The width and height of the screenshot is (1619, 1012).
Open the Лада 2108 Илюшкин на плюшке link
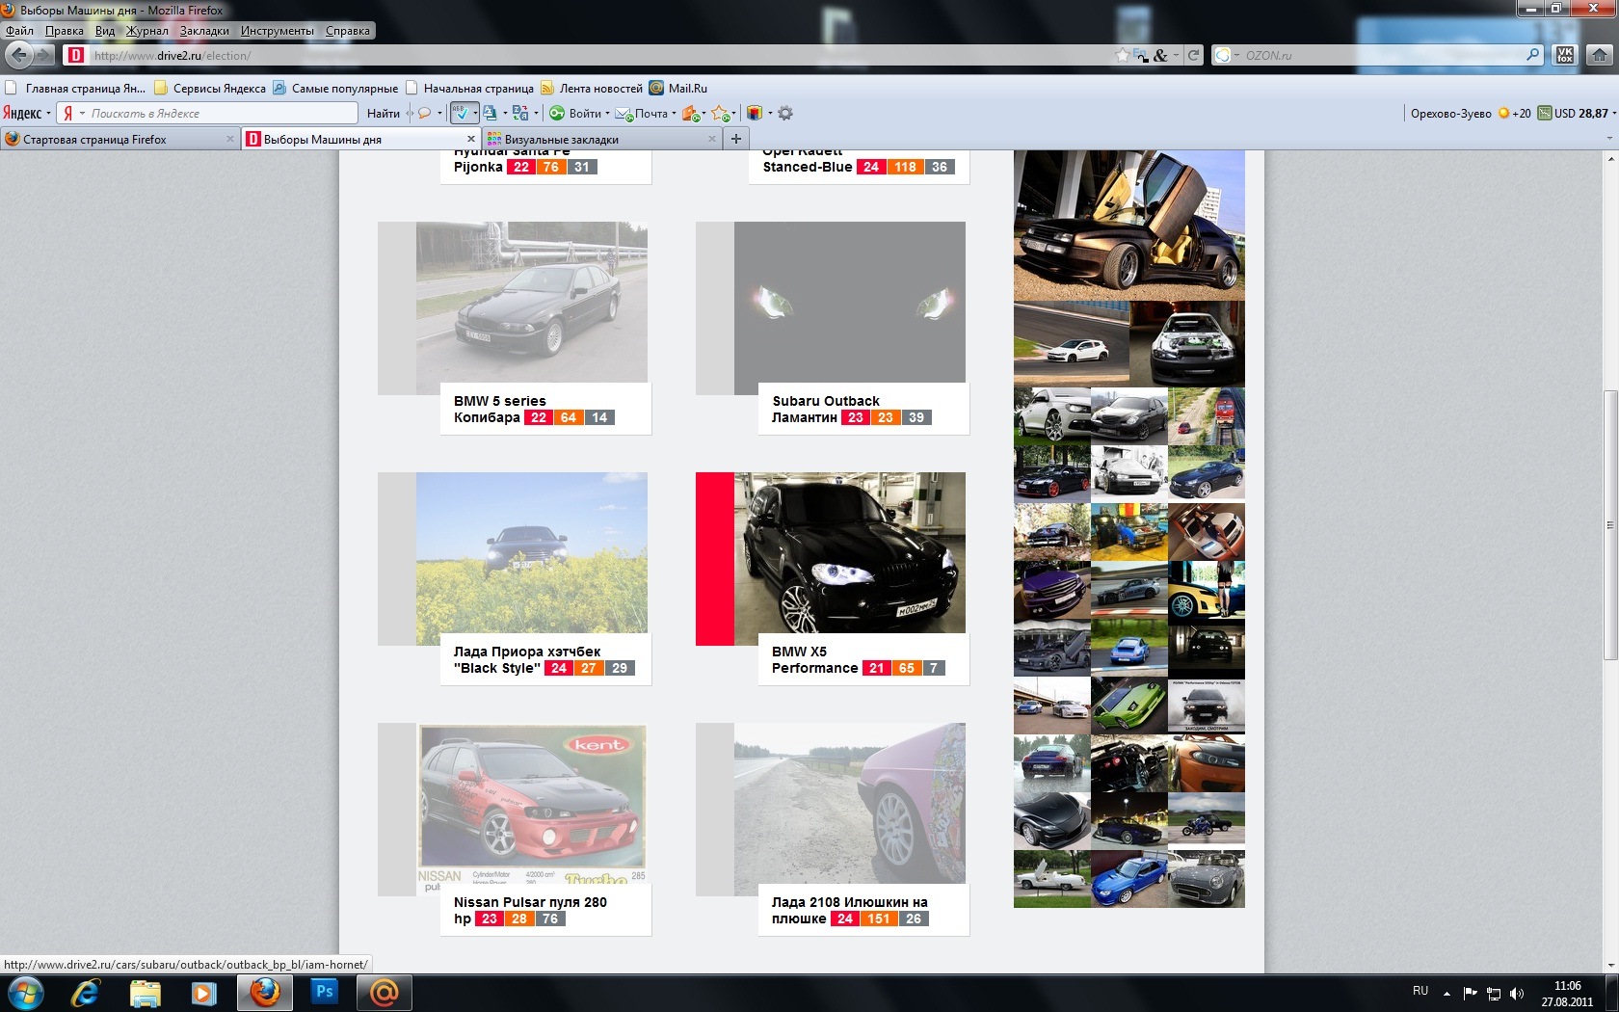pyautogui.click(x=849, y=910)
